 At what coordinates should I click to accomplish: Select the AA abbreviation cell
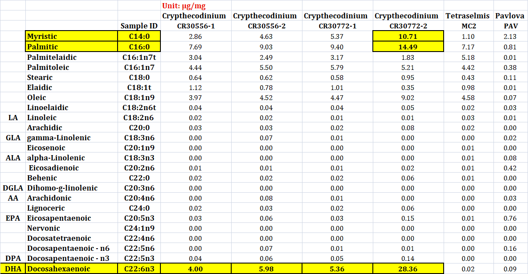click(13, 198)
